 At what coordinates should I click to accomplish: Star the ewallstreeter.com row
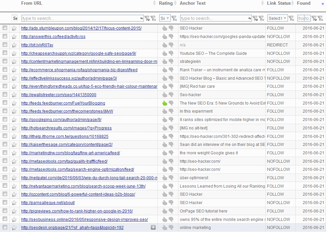tap(14, 95)
